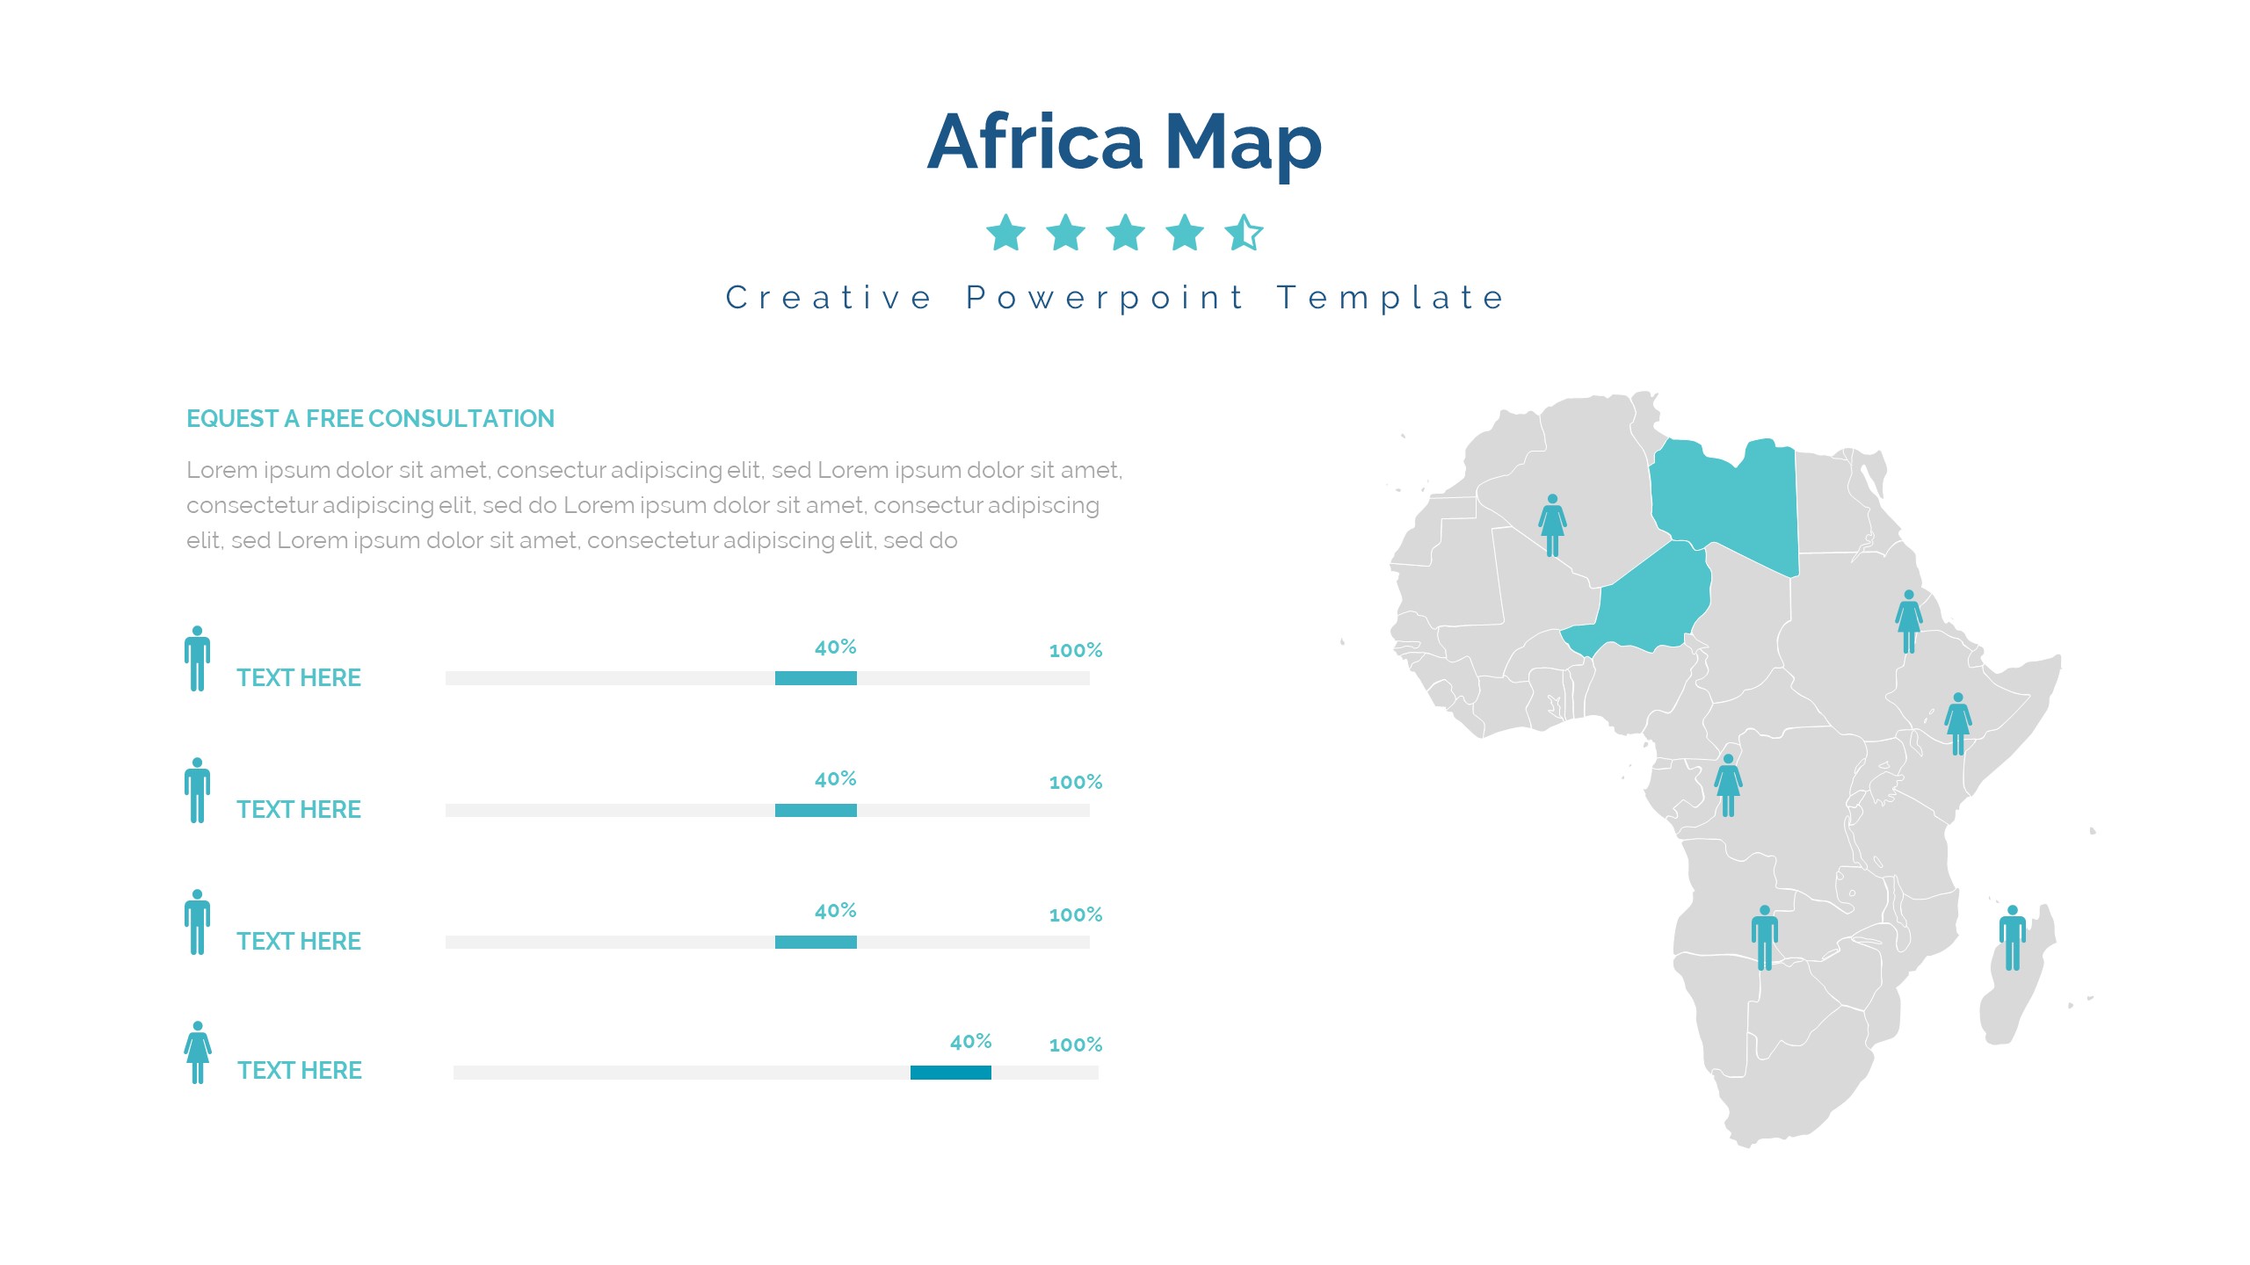
Task: Click the EQUEST A FREE CONSULTATION heading
Action: pos(370,419)
